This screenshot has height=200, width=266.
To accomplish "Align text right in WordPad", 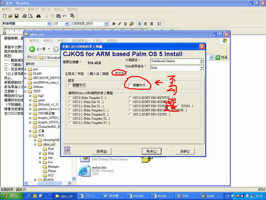I will pyautogui.click(x=152, y=24).
